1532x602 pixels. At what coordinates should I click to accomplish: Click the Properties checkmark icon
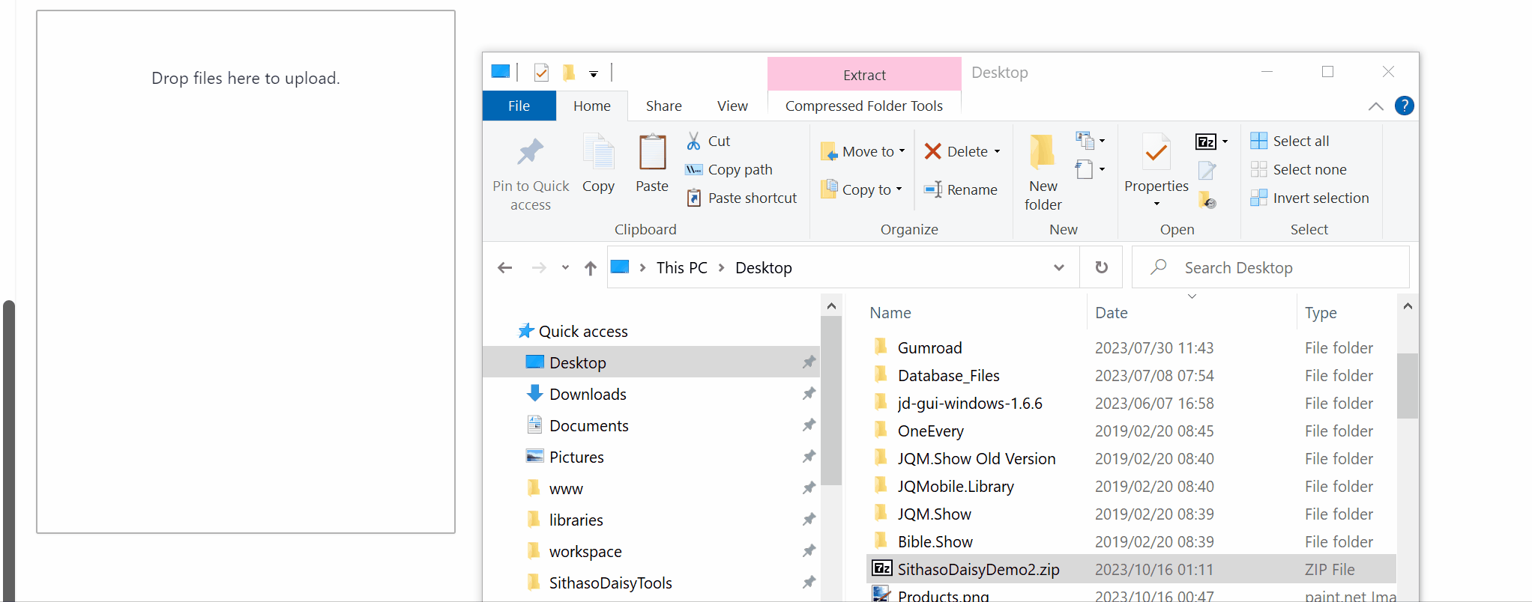click(x=1156, y=153)
